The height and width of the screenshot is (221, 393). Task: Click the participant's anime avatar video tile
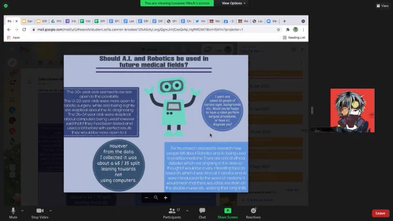coord(352,110)
